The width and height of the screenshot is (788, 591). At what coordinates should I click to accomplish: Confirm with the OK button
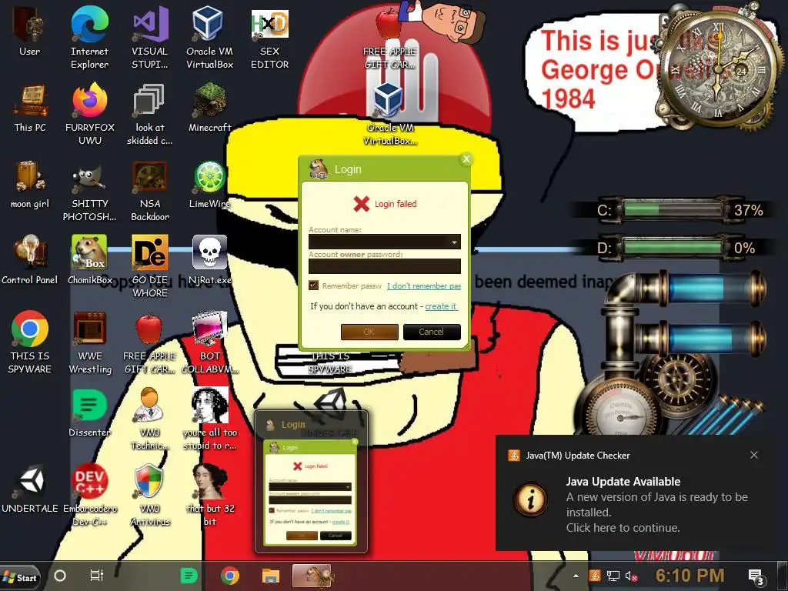tap(369, 332)
